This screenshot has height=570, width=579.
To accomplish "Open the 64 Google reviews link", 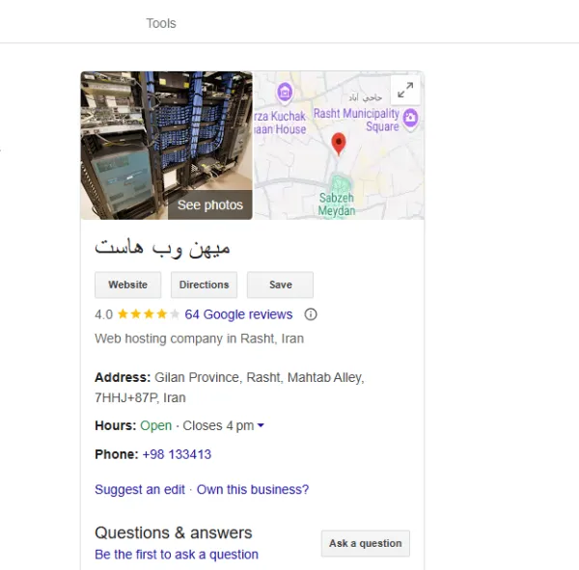I will coord(238,314).
